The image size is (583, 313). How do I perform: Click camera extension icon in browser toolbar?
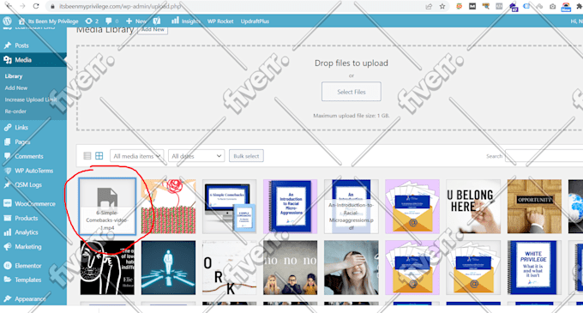tap(552, 6)
